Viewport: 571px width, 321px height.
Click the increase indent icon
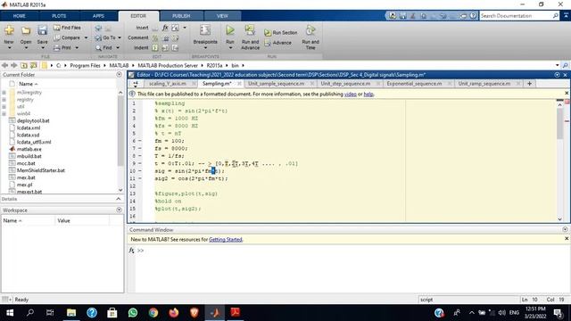[x=165, y=47]
